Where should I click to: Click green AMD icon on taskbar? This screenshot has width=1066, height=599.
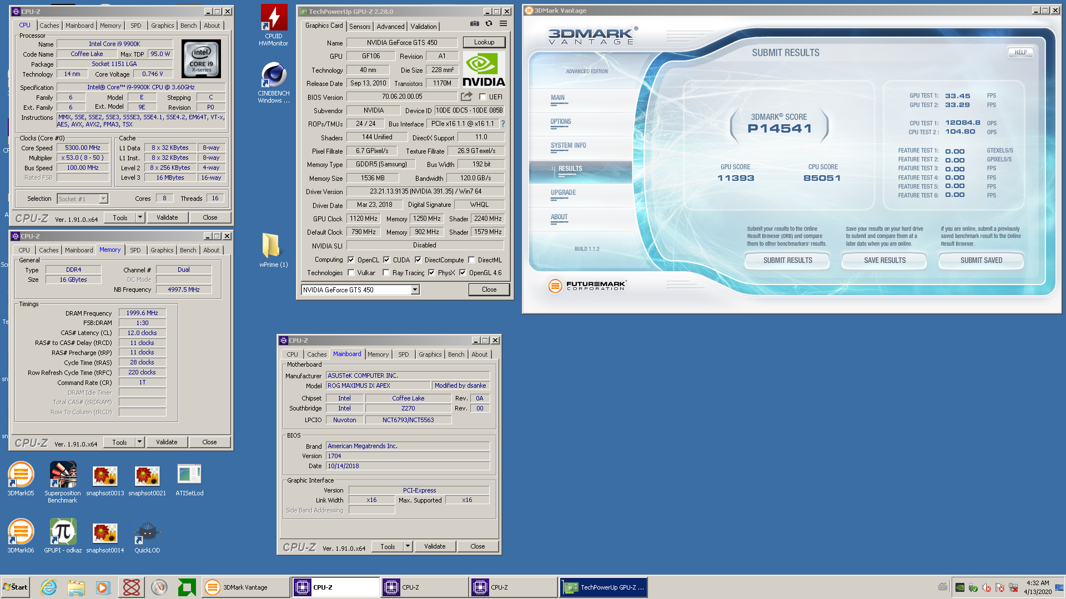click(x=187, y=587)
